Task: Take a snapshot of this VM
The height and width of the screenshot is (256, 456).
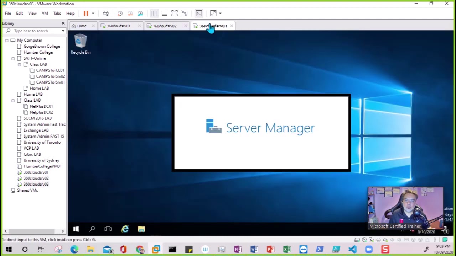Action: [x=120, y=13]
